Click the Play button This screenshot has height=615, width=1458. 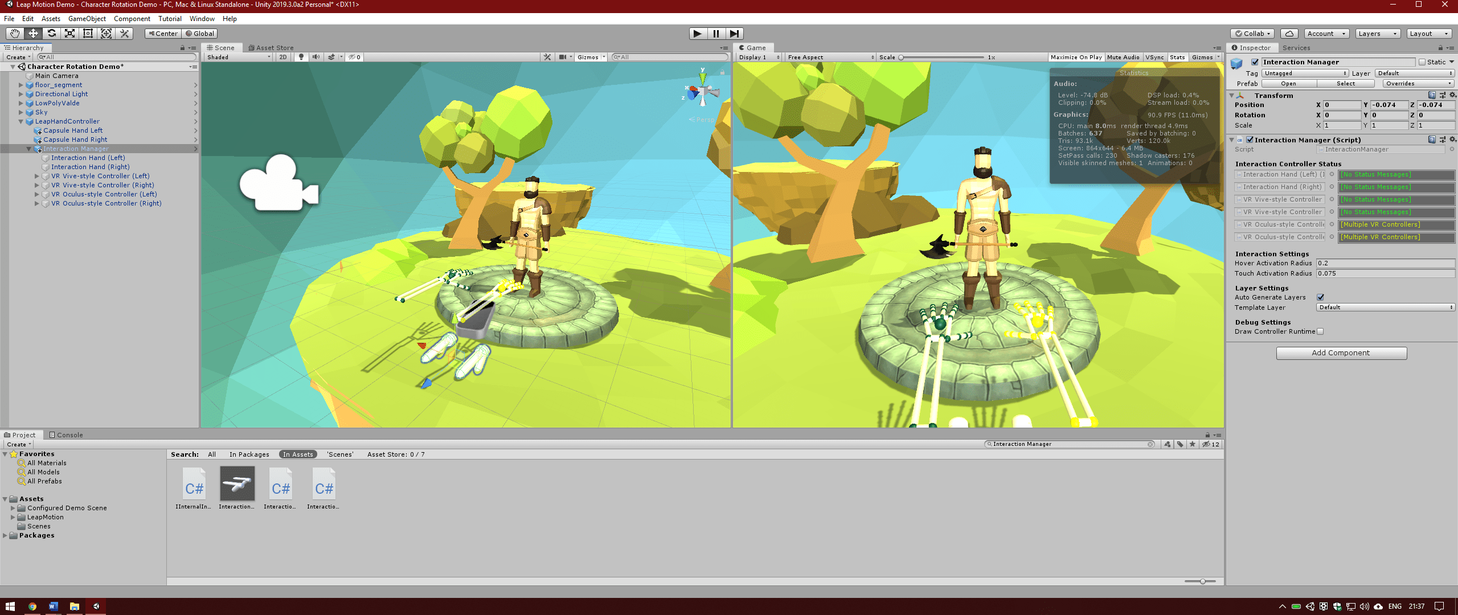698,34
